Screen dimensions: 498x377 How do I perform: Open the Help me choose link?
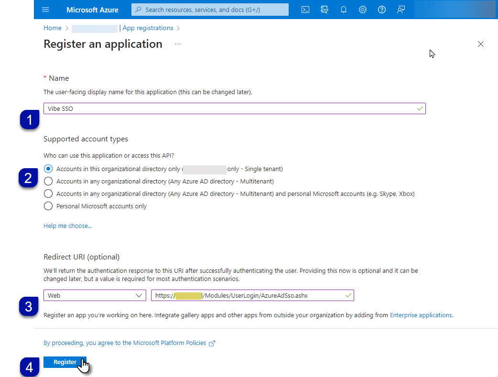[x=68, y=226]
